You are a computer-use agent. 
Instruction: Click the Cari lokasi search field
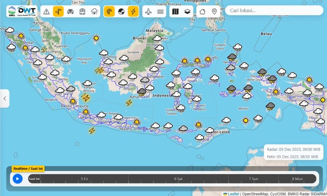pos(274,11)
